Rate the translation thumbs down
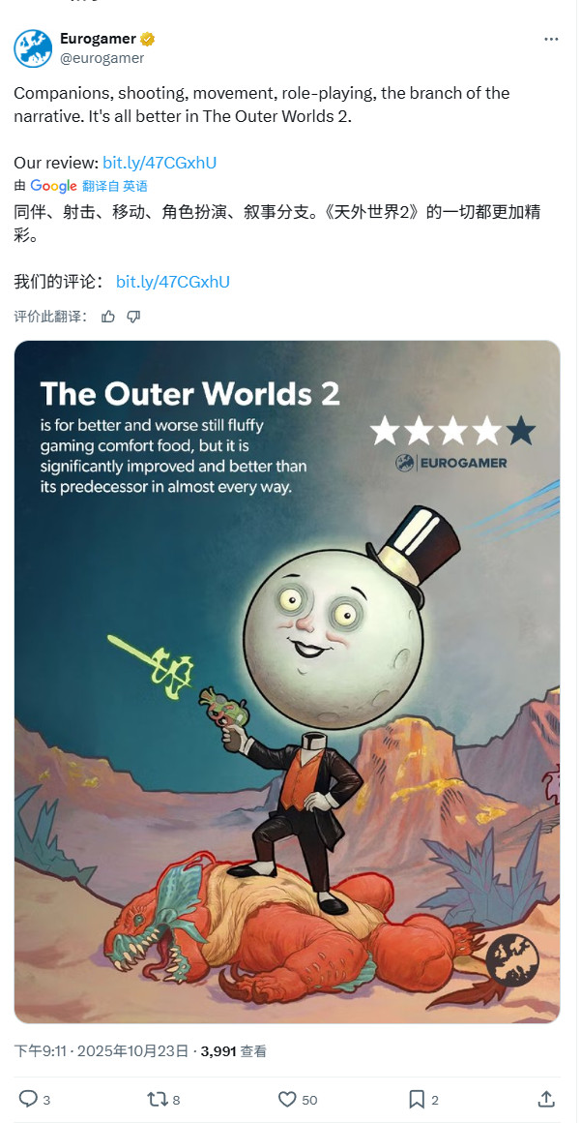The image size is (581, 1123). [133, 317]
